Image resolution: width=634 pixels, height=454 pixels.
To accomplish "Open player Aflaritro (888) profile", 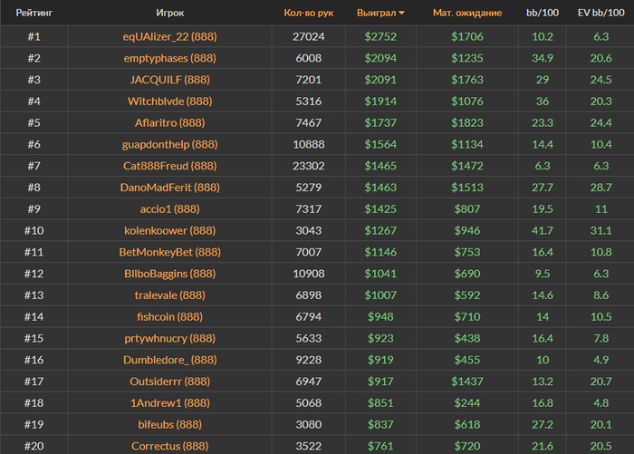I will [x=170, y=122].
